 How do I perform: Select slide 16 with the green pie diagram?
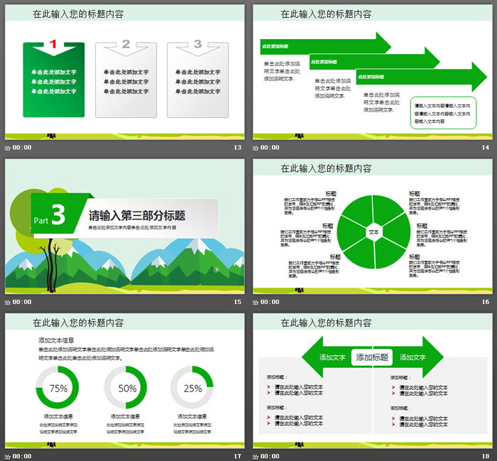(372, 226)
